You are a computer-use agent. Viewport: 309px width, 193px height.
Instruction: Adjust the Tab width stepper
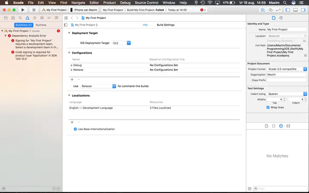(285, 100)
